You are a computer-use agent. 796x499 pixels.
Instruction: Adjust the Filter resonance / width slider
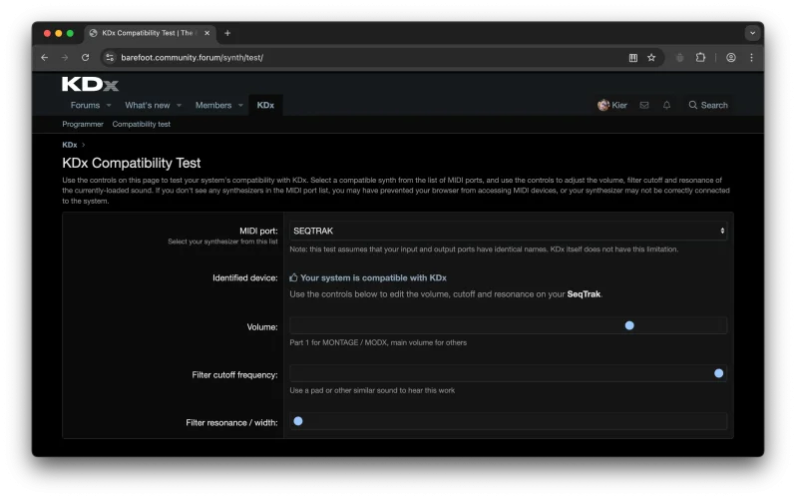point(508,421)
